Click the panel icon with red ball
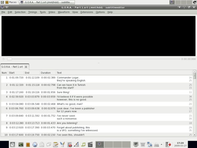The width and height of the screenshot is (197, 148). coord(69,144)
